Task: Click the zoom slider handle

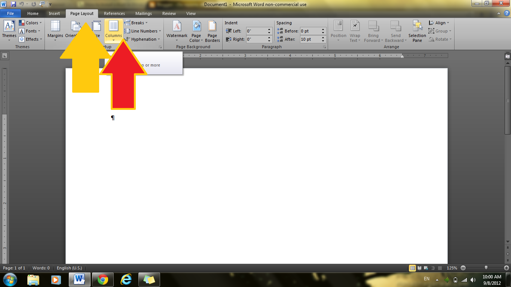Action: coord(486,268)
